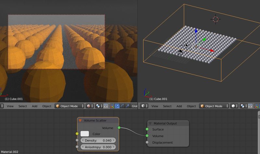Collapse the Material Output node
Screen dimensions: 260x154
pos(150,124)
